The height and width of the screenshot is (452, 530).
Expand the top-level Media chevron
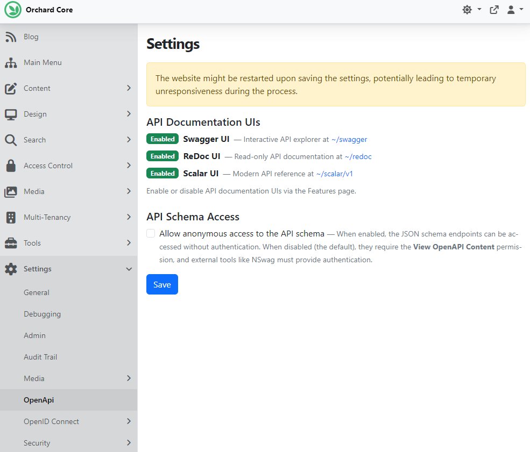(129, 191)
